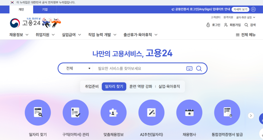The height and width of the screenshot is (140, 263).
Task: Open the 구직(이력서) 관리 circle icon
Action: 76,112
